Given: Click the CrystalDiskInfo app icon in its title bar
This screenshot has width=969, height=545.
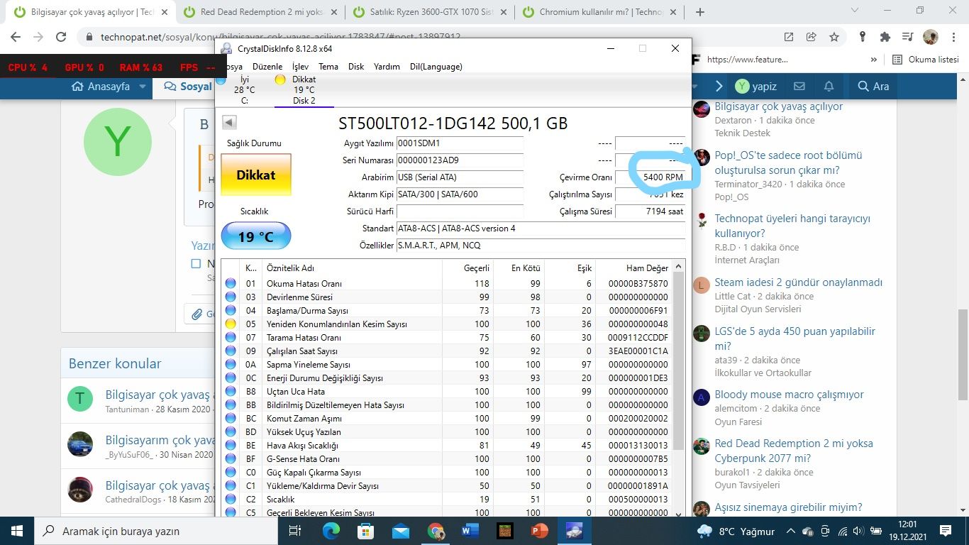Looking at the screenshot, I should click(x=226, y=48).
